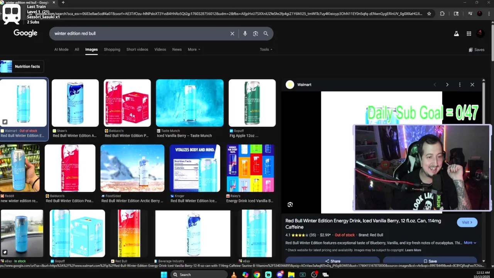Click the Save button in the preview panel

tap(430, 261)
